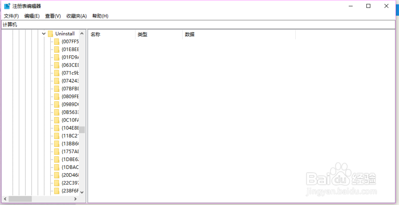Select the Uninstall folder icon

pyautogui.click(x=50, y=34)
